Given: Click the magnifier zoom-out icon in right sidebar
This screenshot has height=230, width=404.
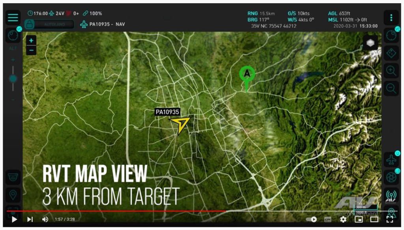Looking at the screenshot, I should (x=391, y=88).
